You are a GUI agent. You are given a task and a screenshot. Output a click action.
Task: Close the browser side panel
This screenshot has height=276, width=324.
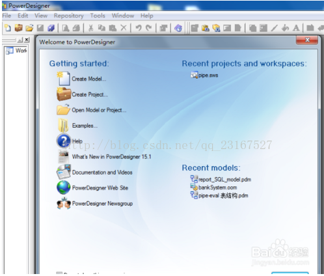[x=27, y=40]
